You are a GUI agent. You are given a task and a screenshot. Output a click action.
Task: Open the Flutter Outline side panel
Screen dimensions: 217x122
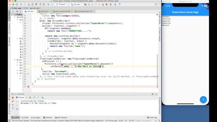(160, 18)
